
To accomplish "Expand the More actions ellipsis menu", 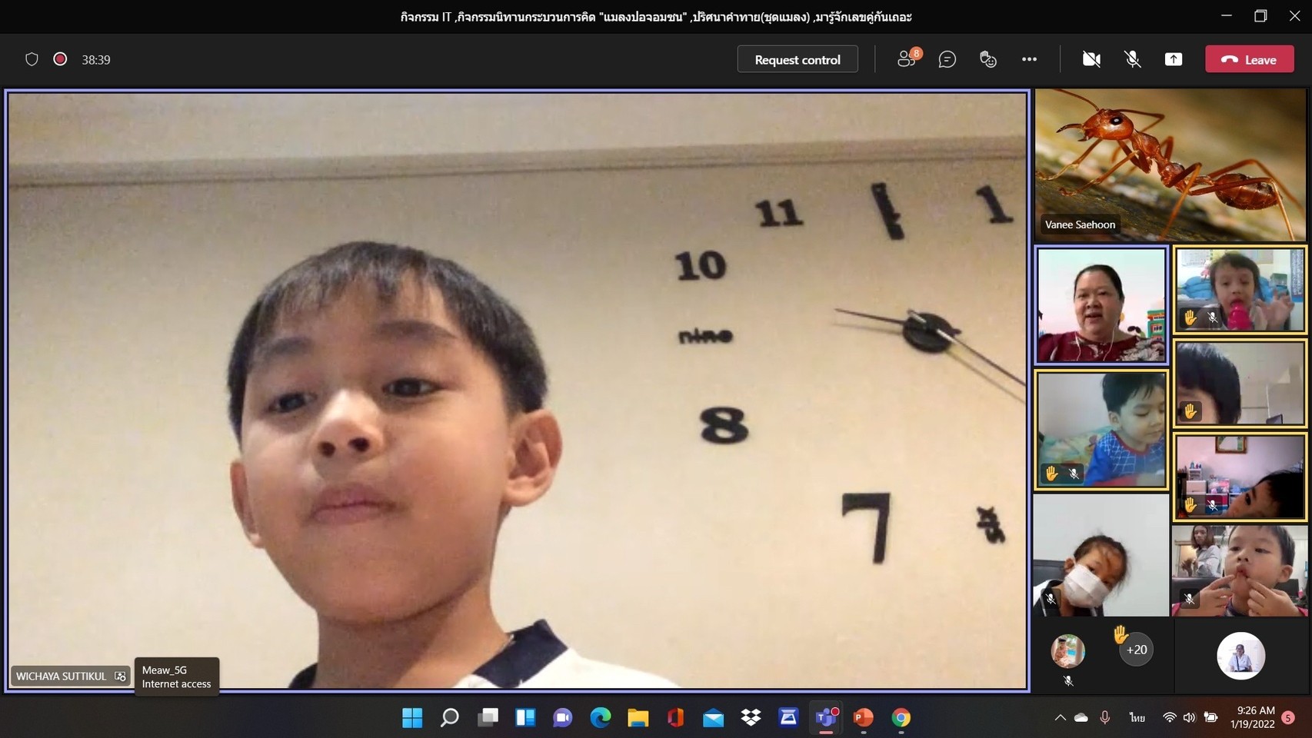I will click(1029, 59).
